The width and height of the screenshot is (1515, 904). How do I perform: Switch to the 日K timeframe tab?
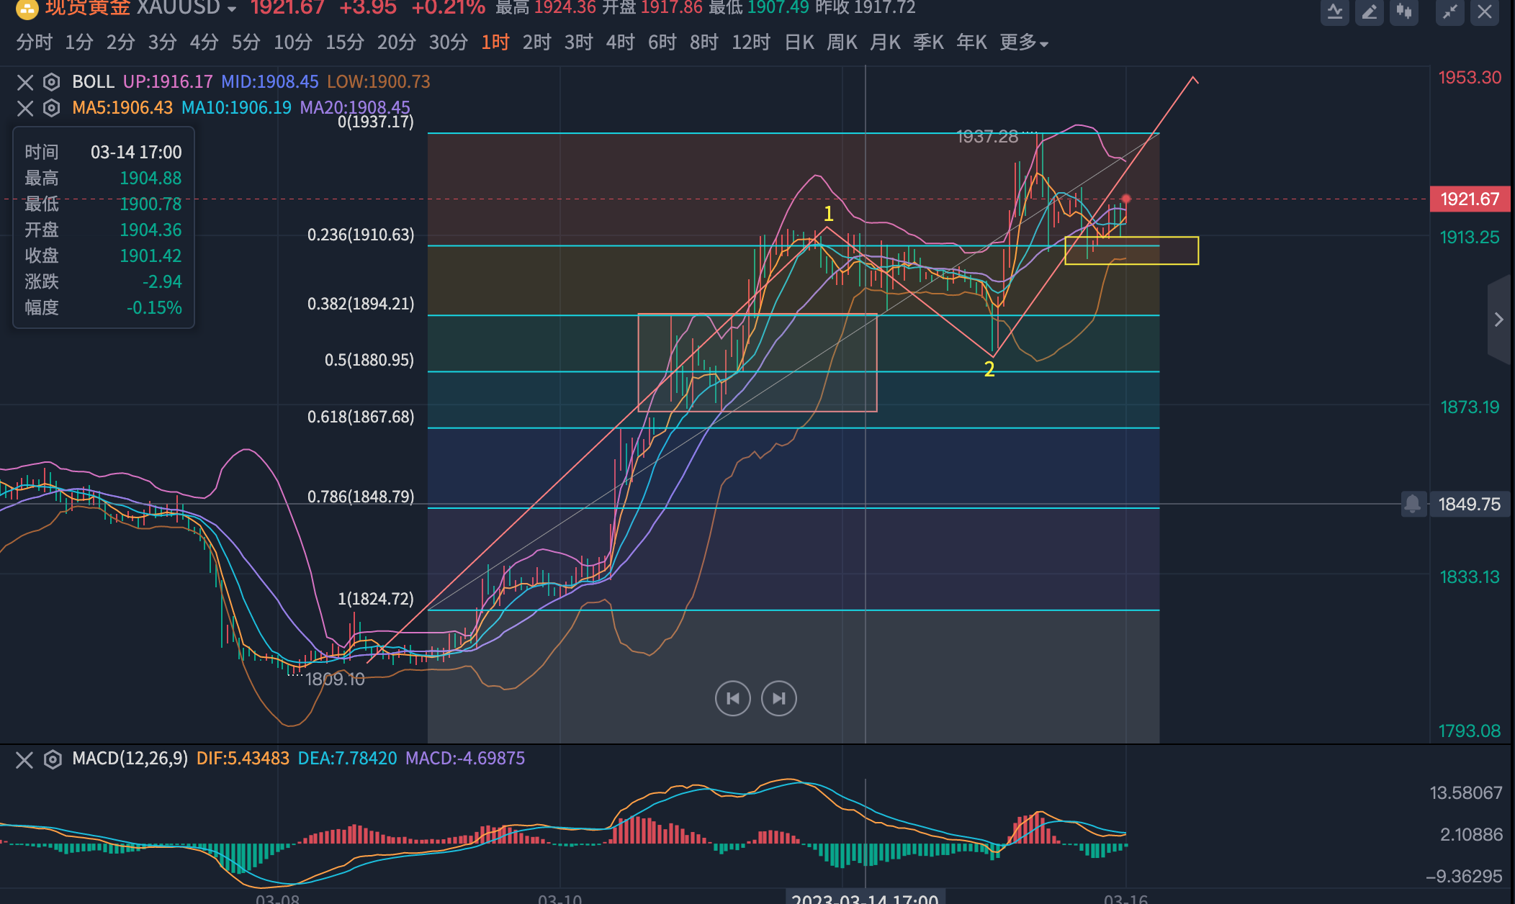799,43
